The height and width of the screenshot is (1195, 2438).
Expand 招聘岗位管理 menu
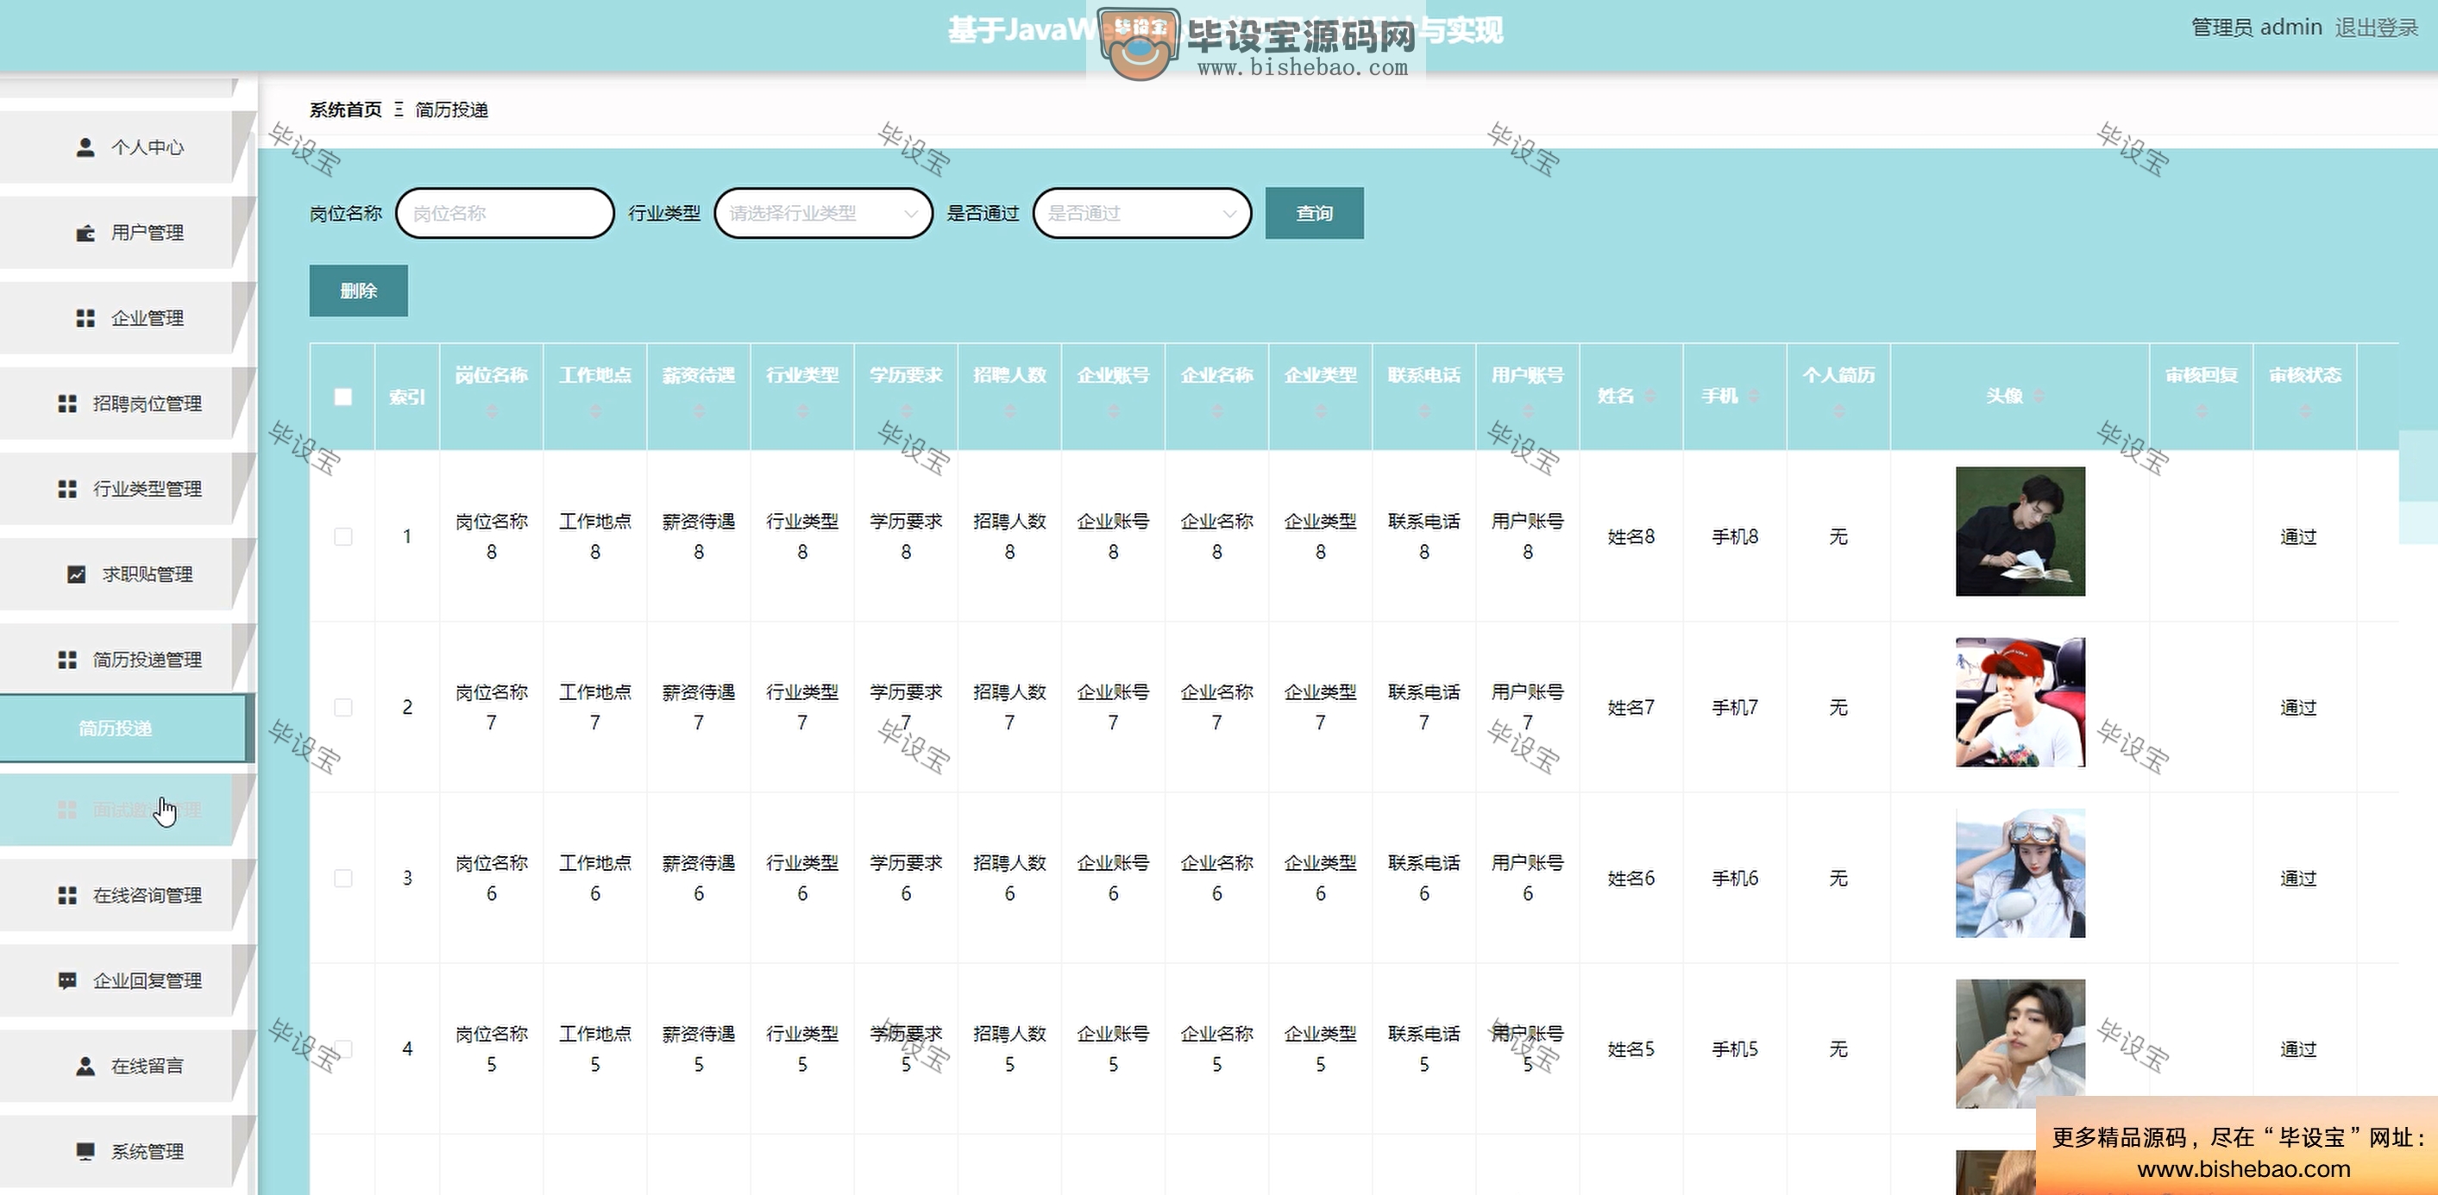[x=129, y=404]
